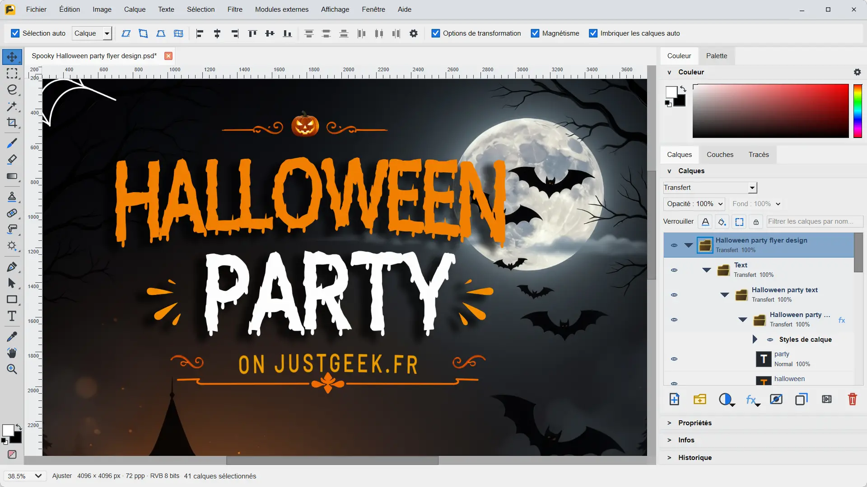
Task: Delete layer with the trash icon
Action: coord(852,399)
